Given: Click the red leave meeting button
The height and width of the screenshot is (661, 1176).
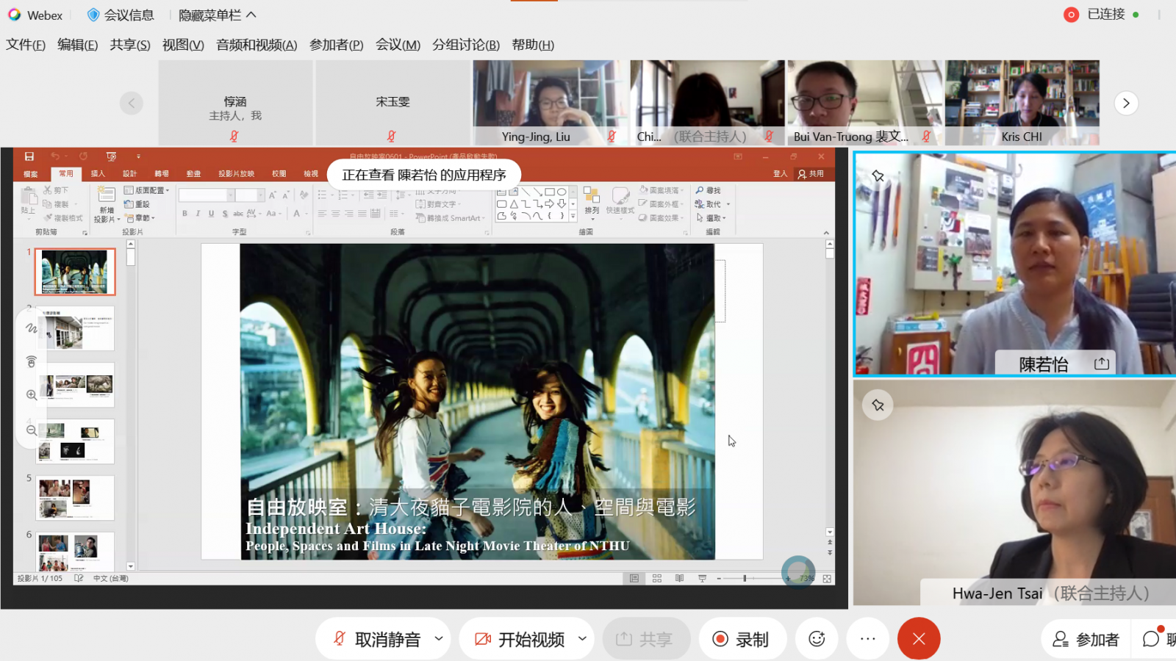Looking at the screenshot, I should pyautogui.click(x=918, y=639).
